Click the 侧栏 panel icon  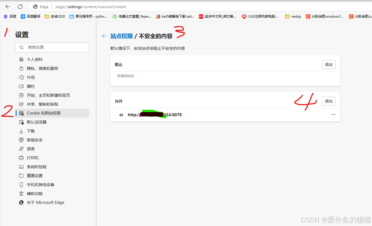(x=21, y=86)
